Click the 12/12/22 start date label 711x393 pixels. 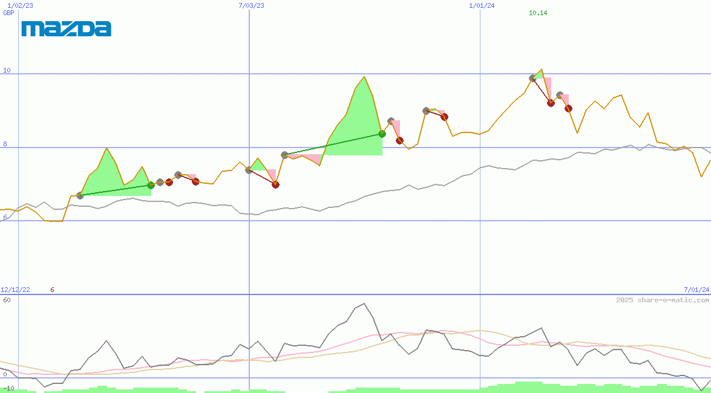[x=15, y=290]
